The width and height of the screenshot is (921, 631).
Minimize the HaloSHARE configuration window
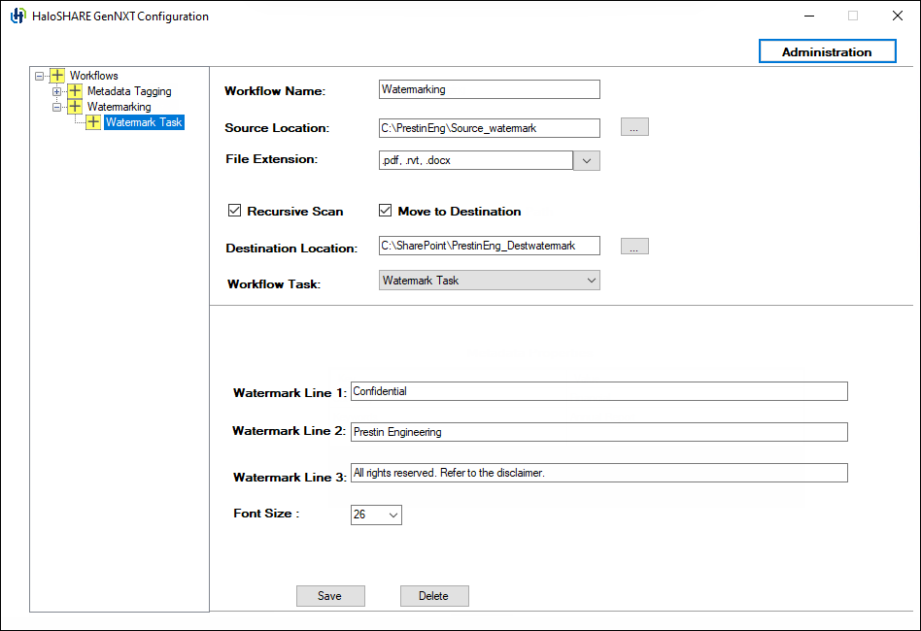(x=809, y=16)
